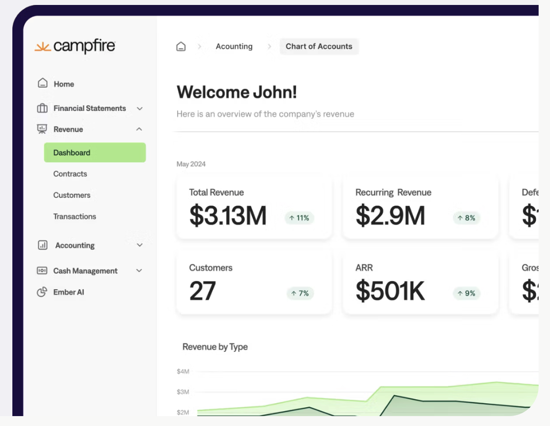550x426 pixels.
Task: Click the 7% growth badge
Action: tap(300, 293)
